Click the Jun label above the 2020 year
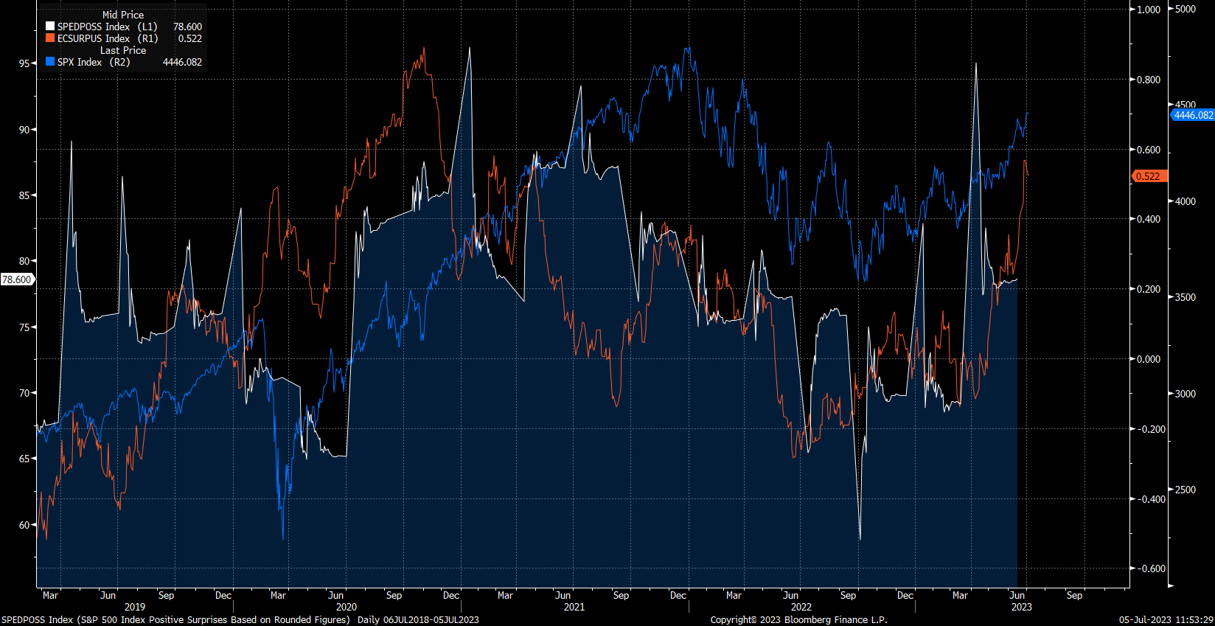 point(336,595)
